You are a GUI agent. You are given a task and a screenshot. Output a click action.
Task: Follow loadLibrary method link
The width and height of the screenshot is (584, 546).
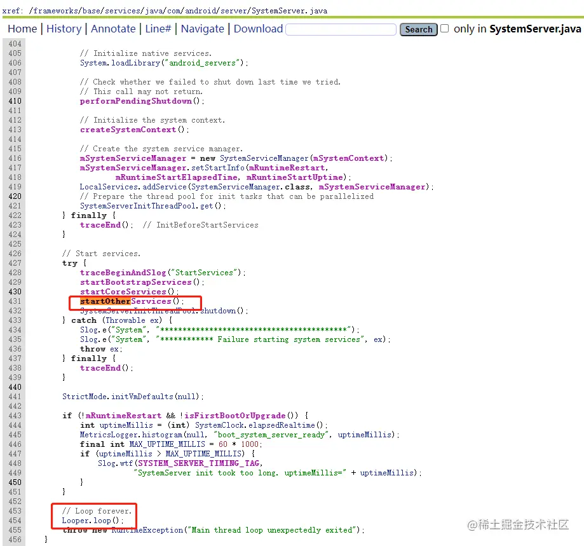(x=135, y=63)
